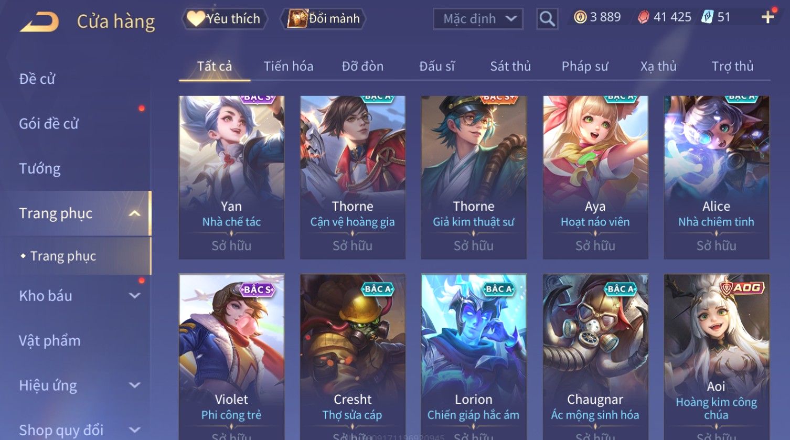Open the Mặc định sort dropdown

[478, 19]
